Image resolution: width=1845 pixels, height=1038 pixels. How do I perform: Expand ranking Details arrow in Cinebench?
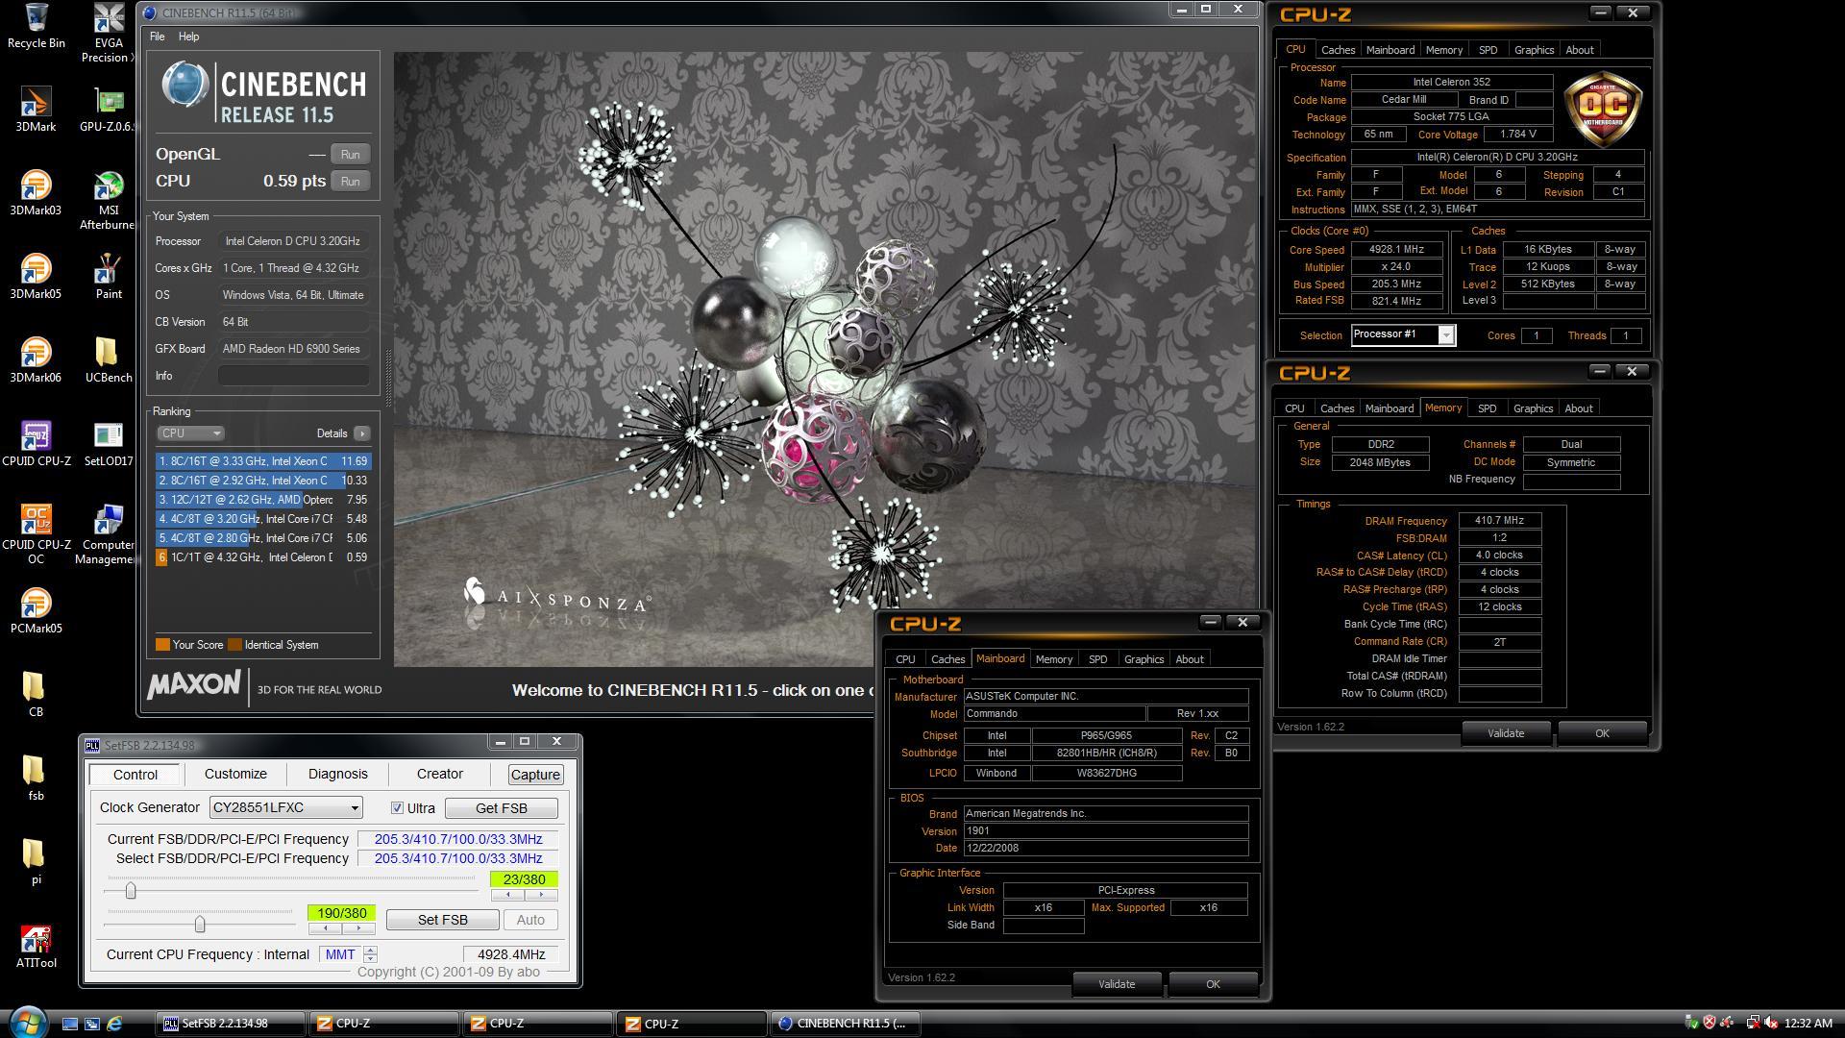point(362,433)
